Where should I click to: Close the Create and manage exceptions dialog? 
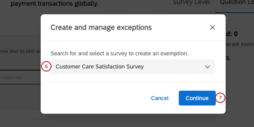point(212,27)
